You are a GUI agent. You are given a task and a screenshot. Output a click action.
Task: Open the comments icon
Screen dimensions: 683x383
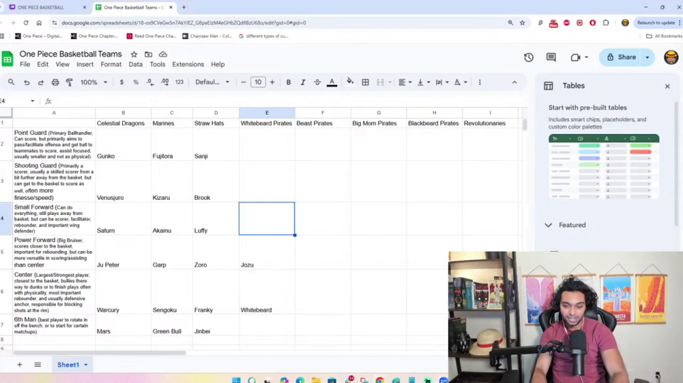551,57
